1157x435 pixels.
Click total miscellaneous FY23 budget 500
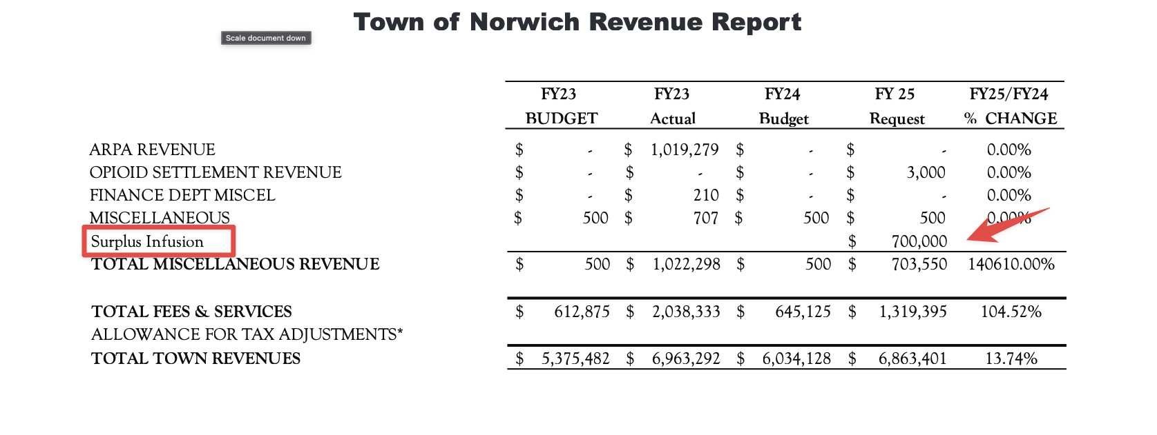pos(597,264)
